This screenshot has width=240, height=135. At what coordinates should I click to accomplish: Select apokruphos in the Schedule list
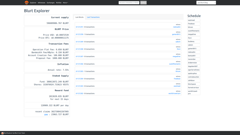coord(194,73)
